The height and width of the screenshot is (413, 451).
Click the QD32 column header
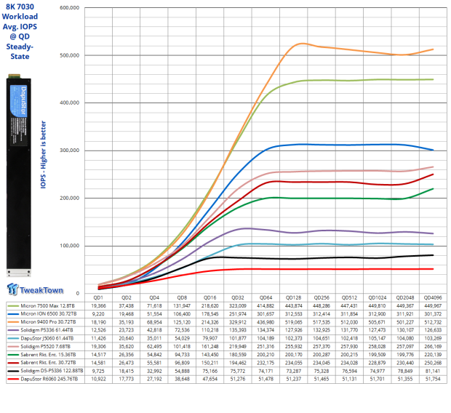(238, 297)
